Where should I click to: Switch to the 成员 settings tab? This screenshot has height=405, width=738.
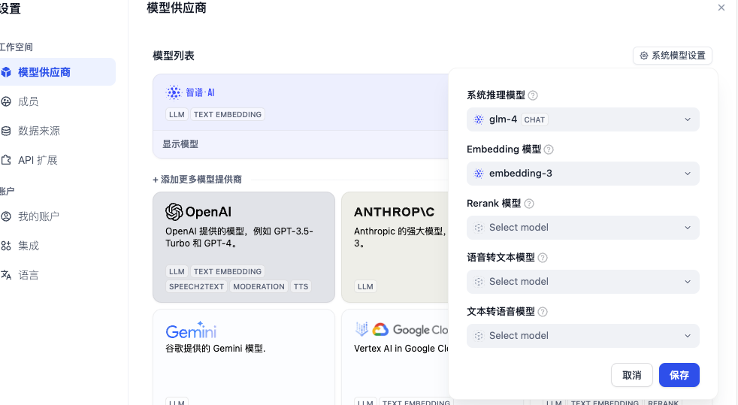click(29, 101)
